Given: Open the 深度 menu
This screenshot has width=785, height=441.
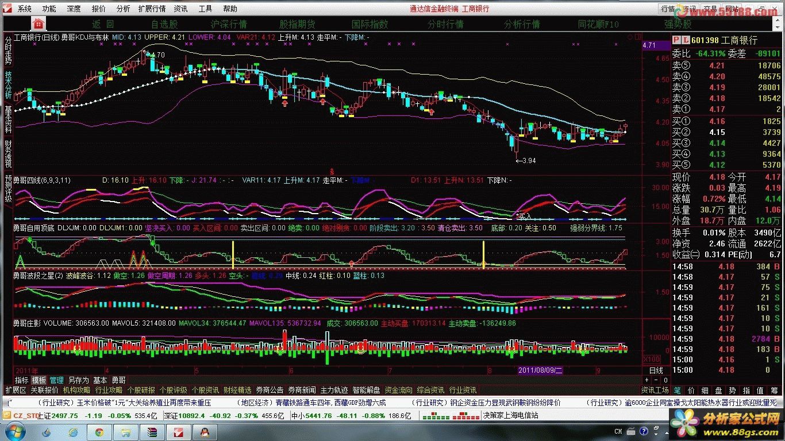Looking at the screenshot, I should pos(74,9).
